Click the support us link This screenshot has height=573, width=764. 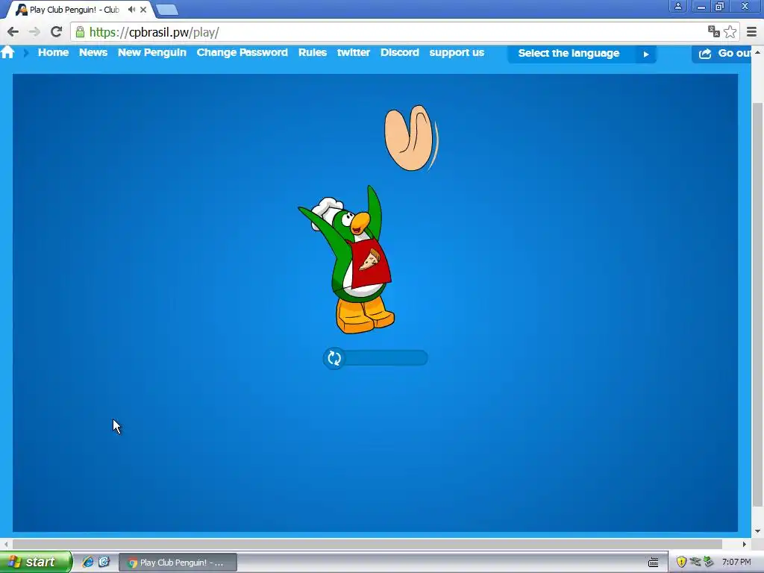tap(457, 53)
